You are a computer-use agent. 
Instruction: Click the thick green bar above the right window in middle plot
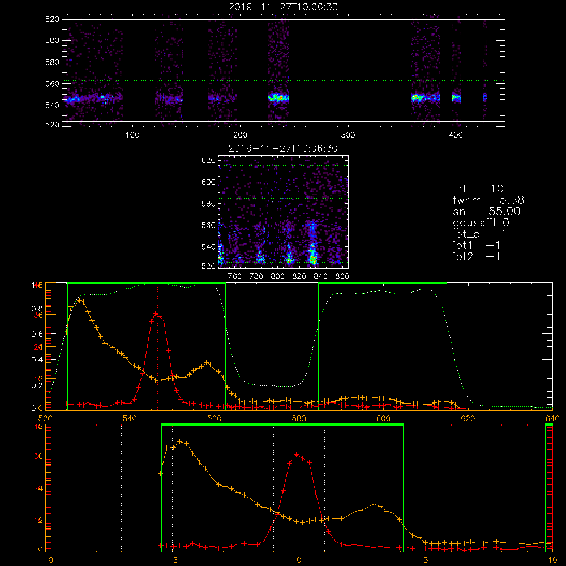point(383,283)
